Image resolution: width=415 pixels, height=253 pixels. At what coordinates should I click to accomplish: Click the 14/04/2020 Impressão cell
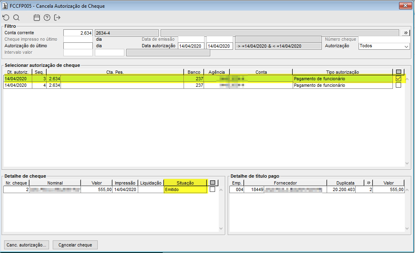(x=125, y=189)
